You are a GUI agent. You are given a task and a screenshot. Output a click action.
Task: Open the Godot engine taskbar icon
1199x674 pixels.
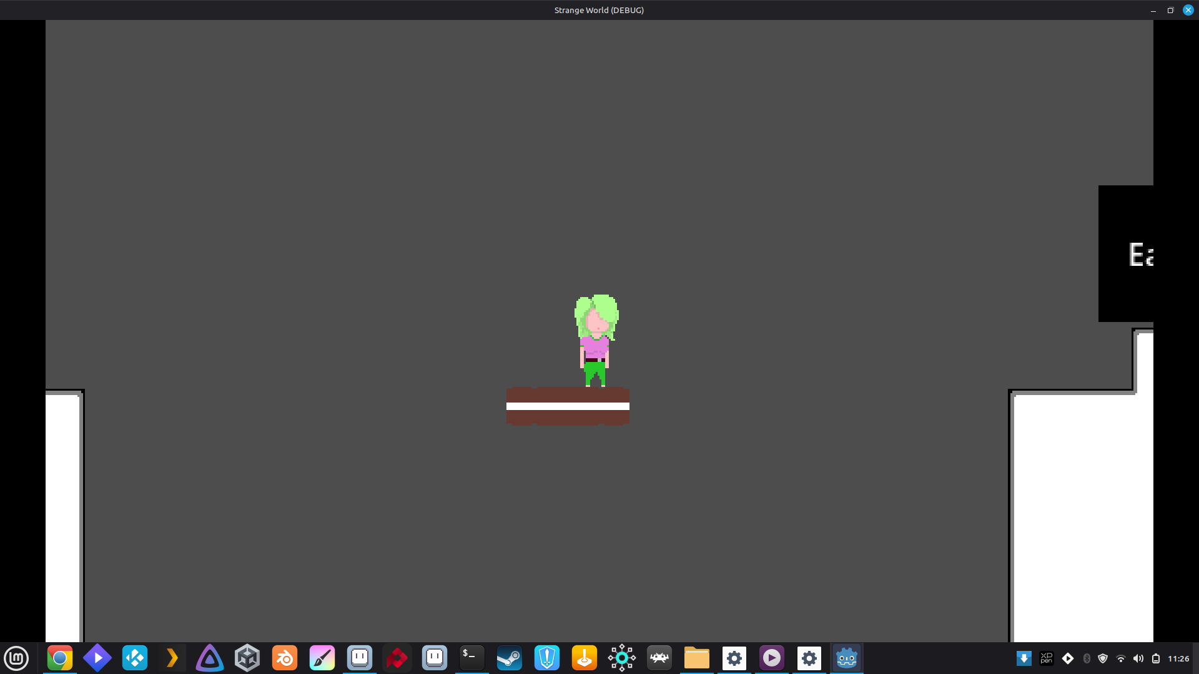click(846, 658)
